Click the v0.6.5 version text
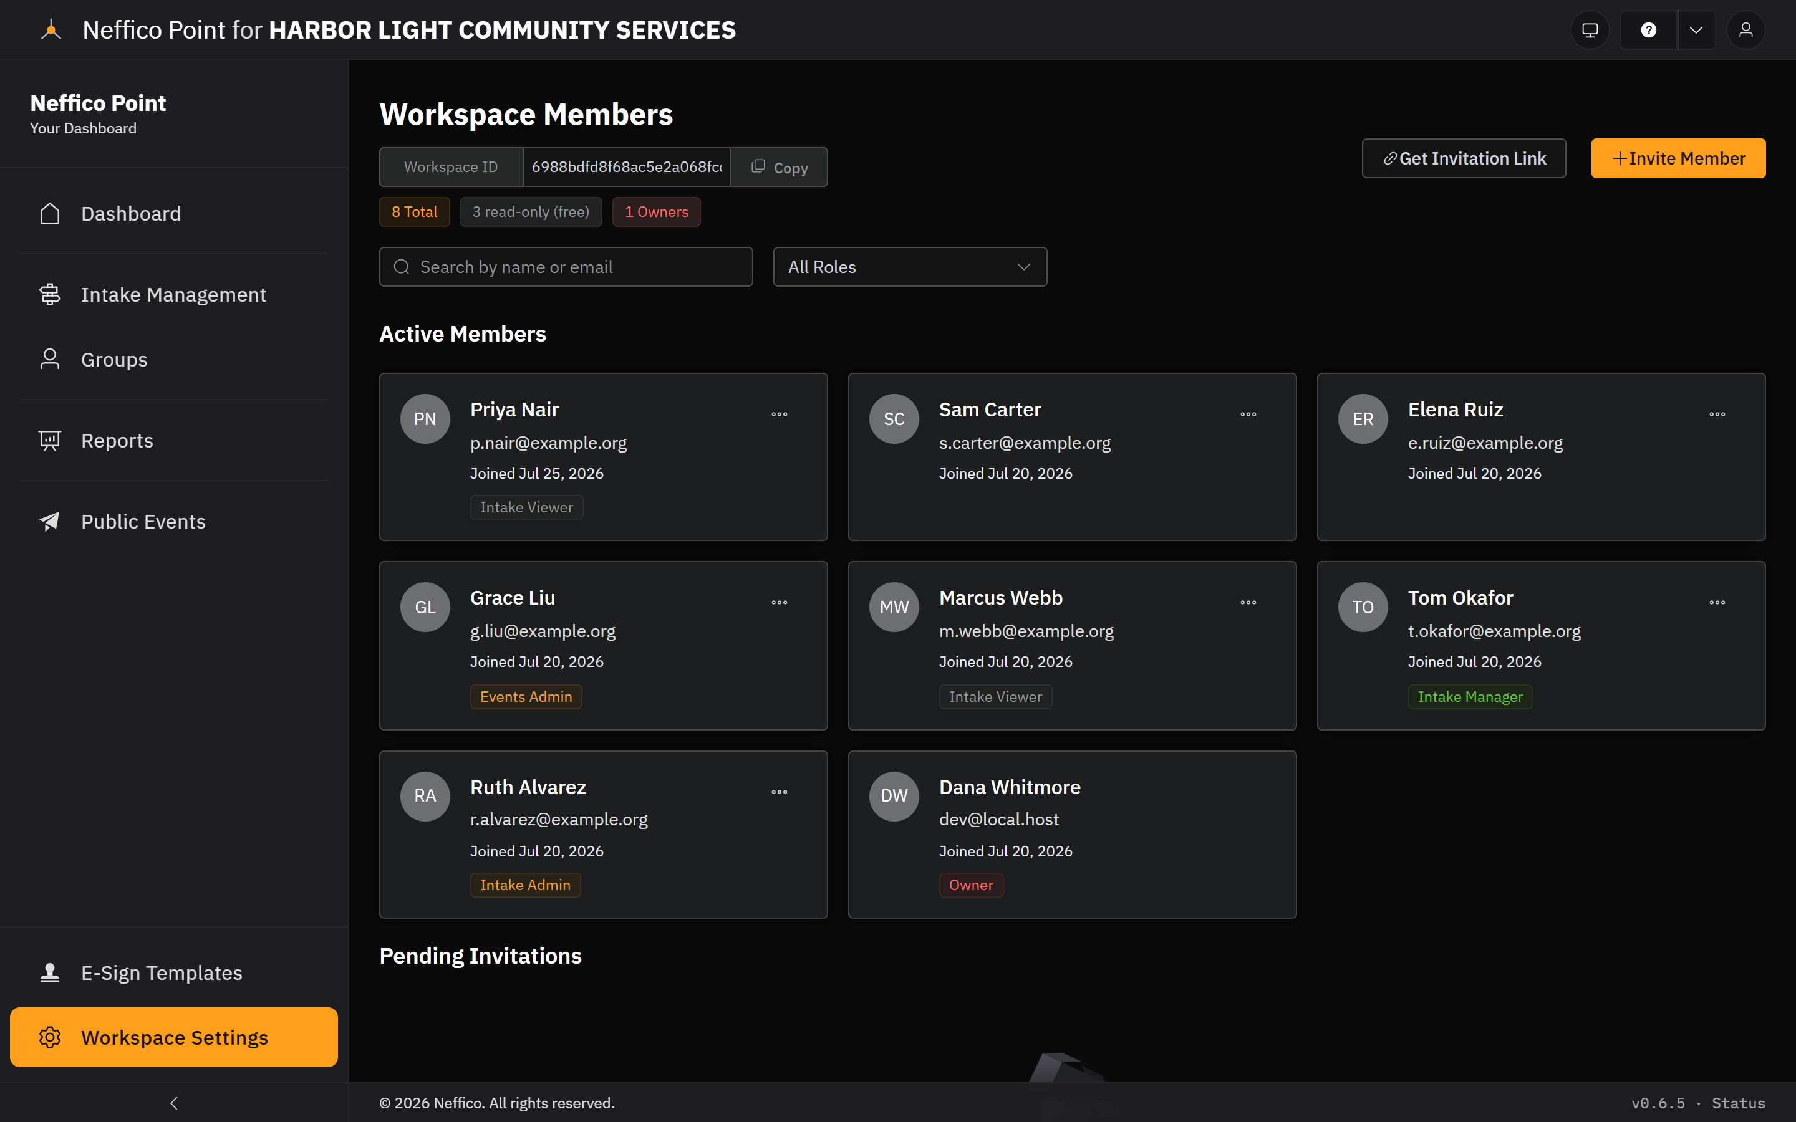 click(1658, 1103)
